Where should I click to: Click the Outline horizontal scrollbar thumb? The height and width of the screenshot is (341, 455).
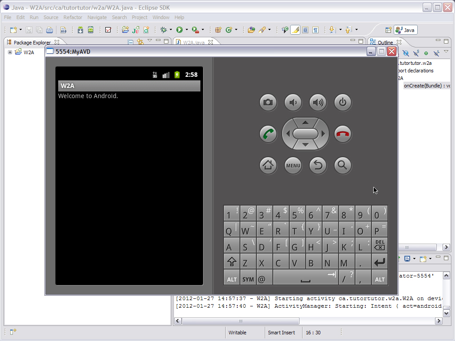[x=417, y=247]
